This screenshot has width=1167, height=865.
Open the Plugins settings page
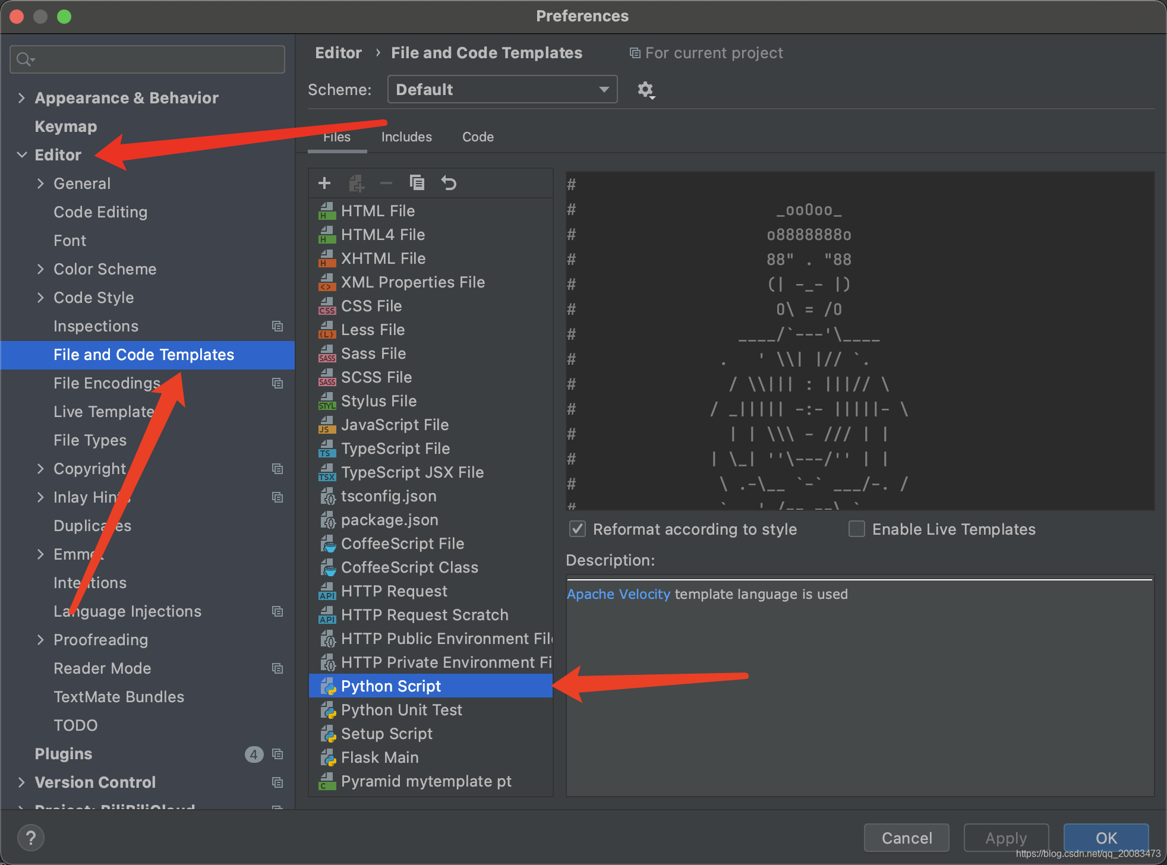(x=64, y=754)
